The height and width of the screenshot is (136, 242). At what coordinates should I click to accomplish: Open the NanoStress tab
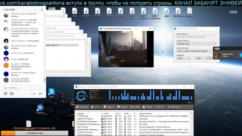pyautogui.click(x=174, y=107)
